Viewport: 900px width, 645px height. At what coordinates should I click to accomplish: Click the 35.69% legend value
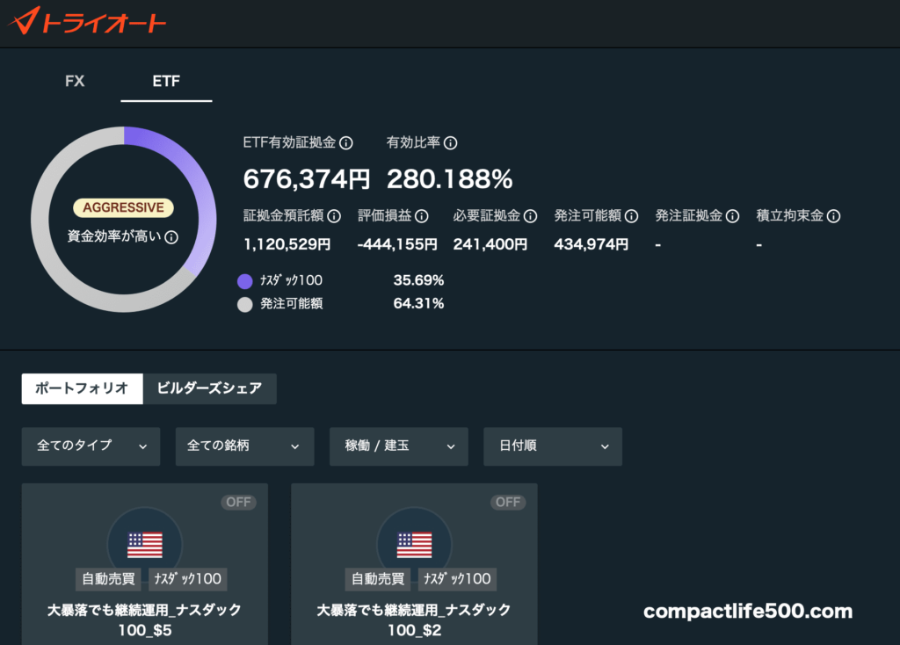coord(418,280)
